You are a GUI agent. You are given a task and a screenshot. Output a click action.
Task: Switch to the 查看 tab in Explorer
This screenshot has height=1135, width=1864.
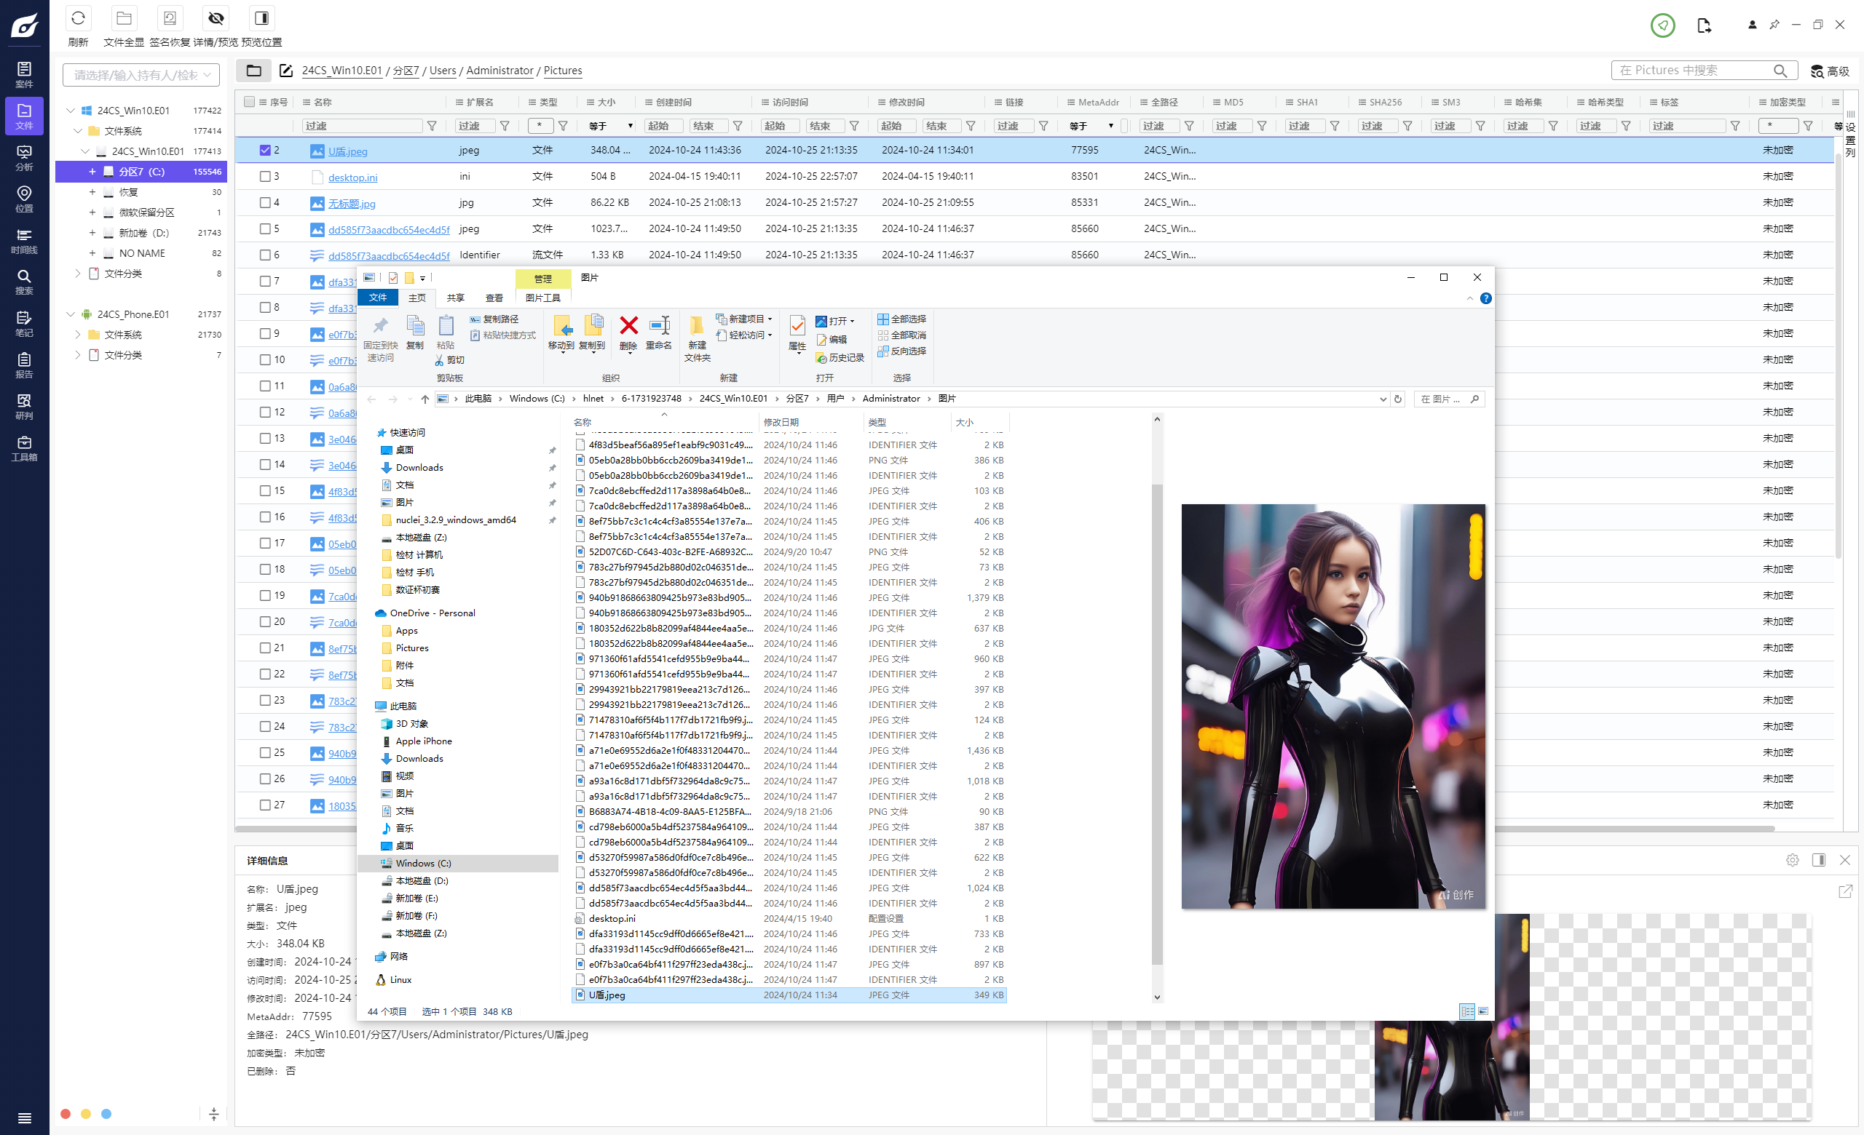click(494, 298)
